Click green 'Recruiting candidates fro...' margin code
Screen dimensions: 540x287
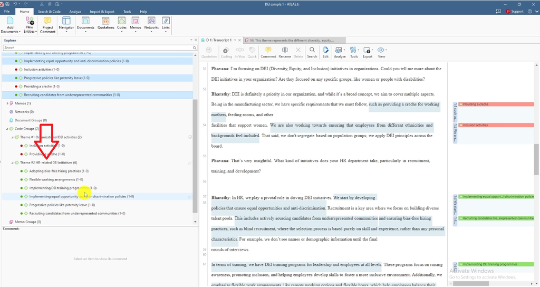click(496, 218)
